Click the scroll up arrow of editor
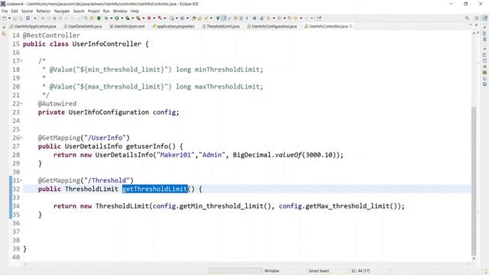 pos(474,33)
